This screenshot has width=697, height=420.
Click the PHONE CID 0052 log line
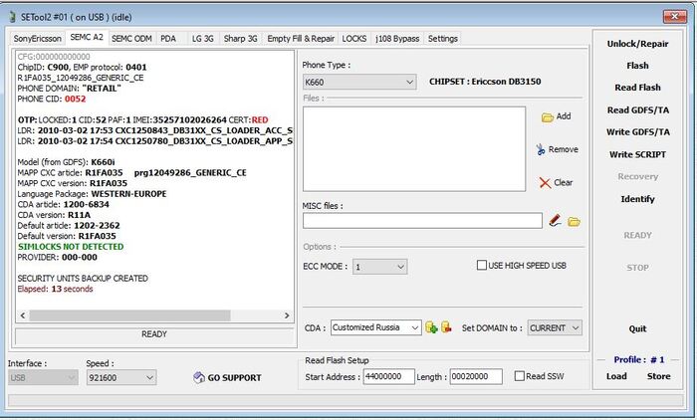pos(52,99)
